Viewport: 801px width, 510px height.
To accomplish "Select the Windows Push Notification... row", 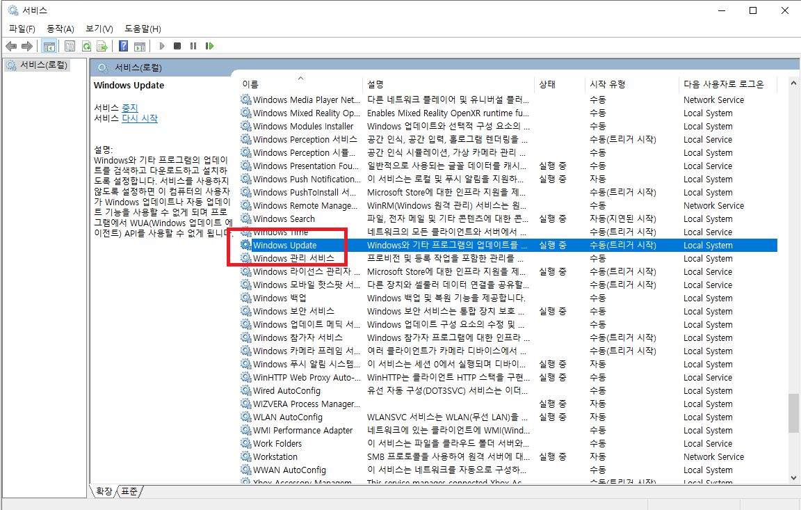I will [x=509, y=179].
